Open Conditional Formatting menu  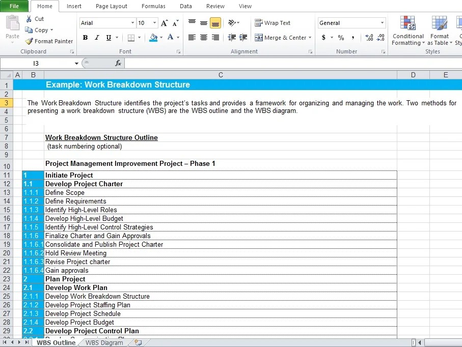tap(408, 31)
